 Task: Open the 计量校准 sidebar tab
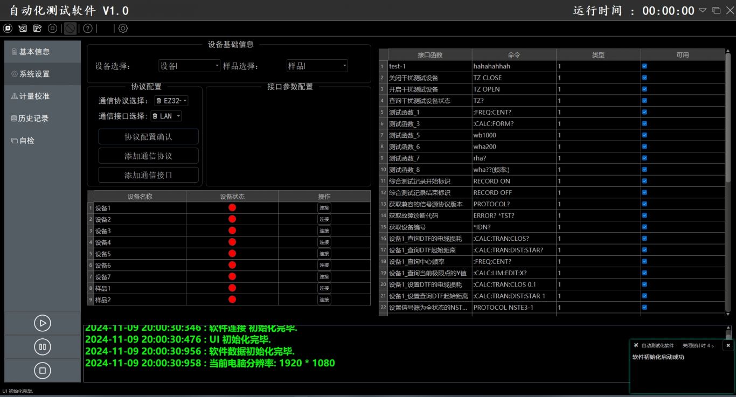[43, 96]
